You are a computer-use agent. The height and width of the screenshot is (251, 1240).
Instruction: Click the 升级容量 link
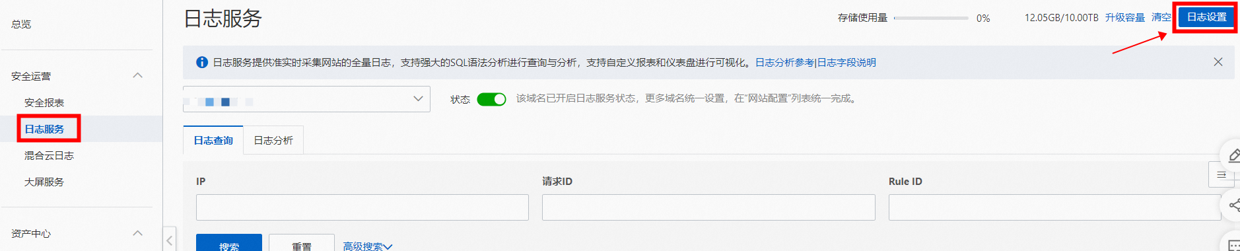click(1124, 17)
